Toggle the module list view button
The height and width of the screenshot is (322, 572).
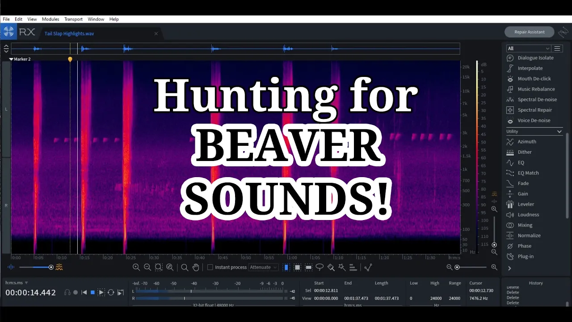point(557,48)
